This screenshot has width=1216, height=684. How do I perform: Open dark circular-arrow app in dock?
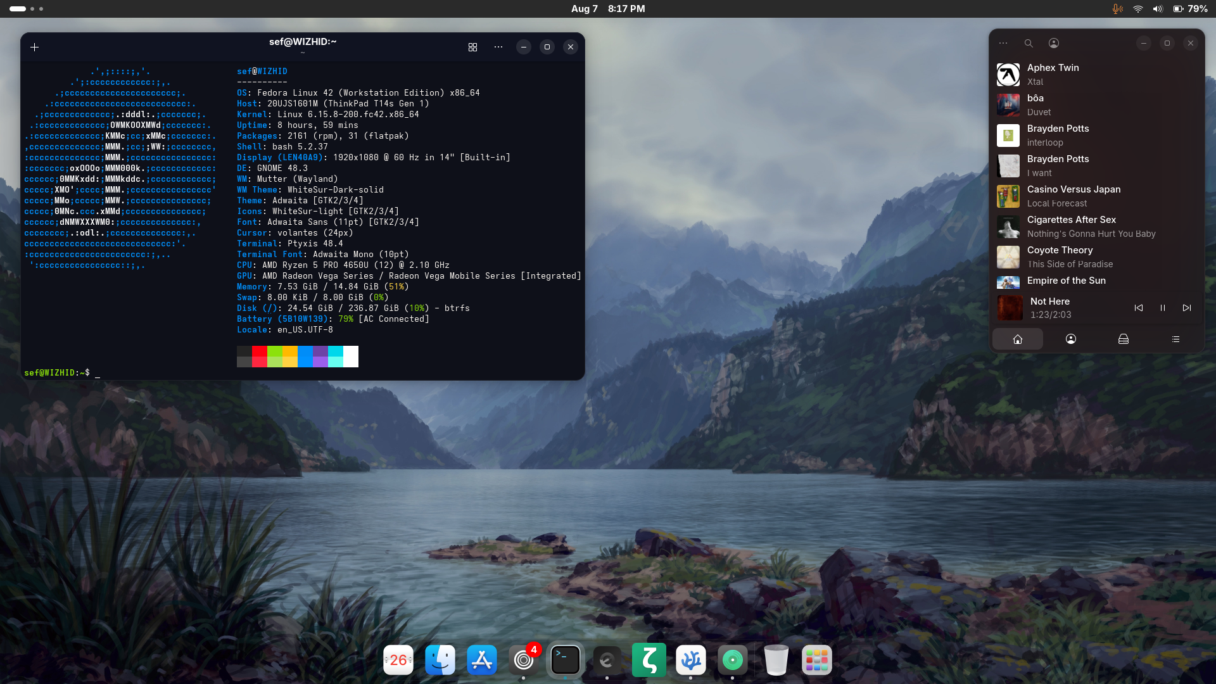tap(607, 661)
